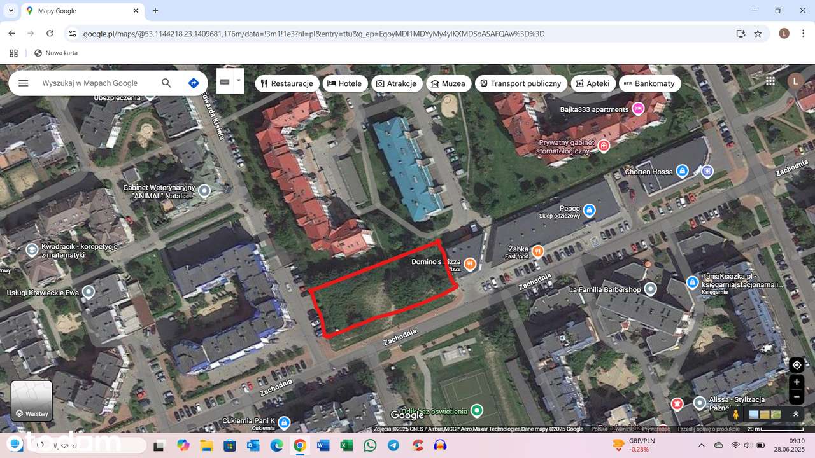Filter map by Muzea

click(448, 83)
